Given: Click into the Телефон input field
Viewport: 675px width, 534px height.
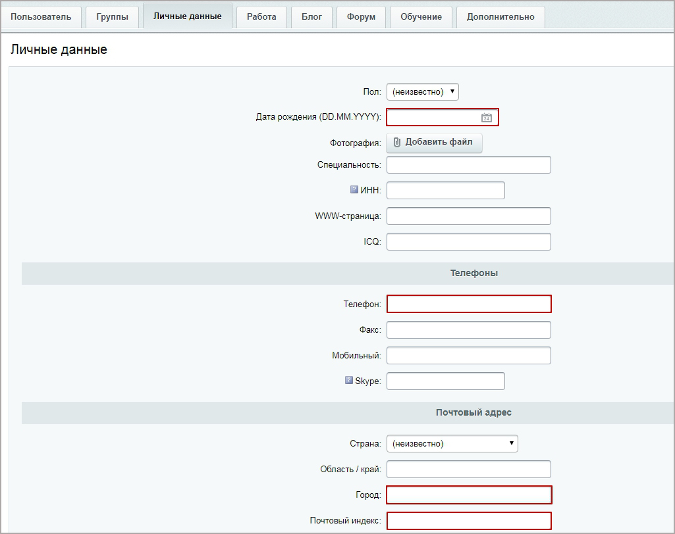Looking at the screenshot, I should click(x=468, y=304).
